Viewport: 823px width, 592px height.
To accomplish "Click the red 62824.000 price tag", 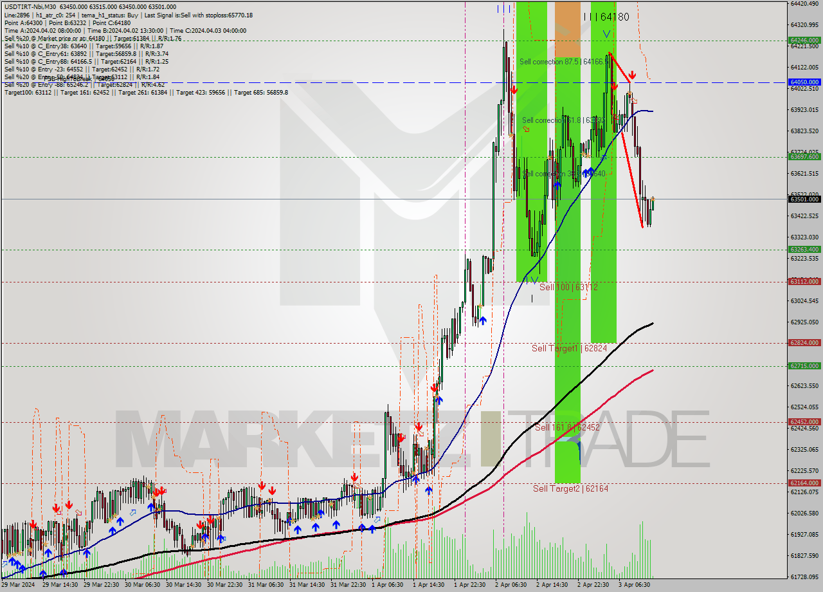I will click(x=804, y=343).
